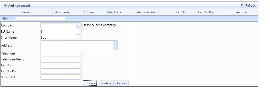
Task: Click the SpeedDial column header
Action: pos(240,12)
